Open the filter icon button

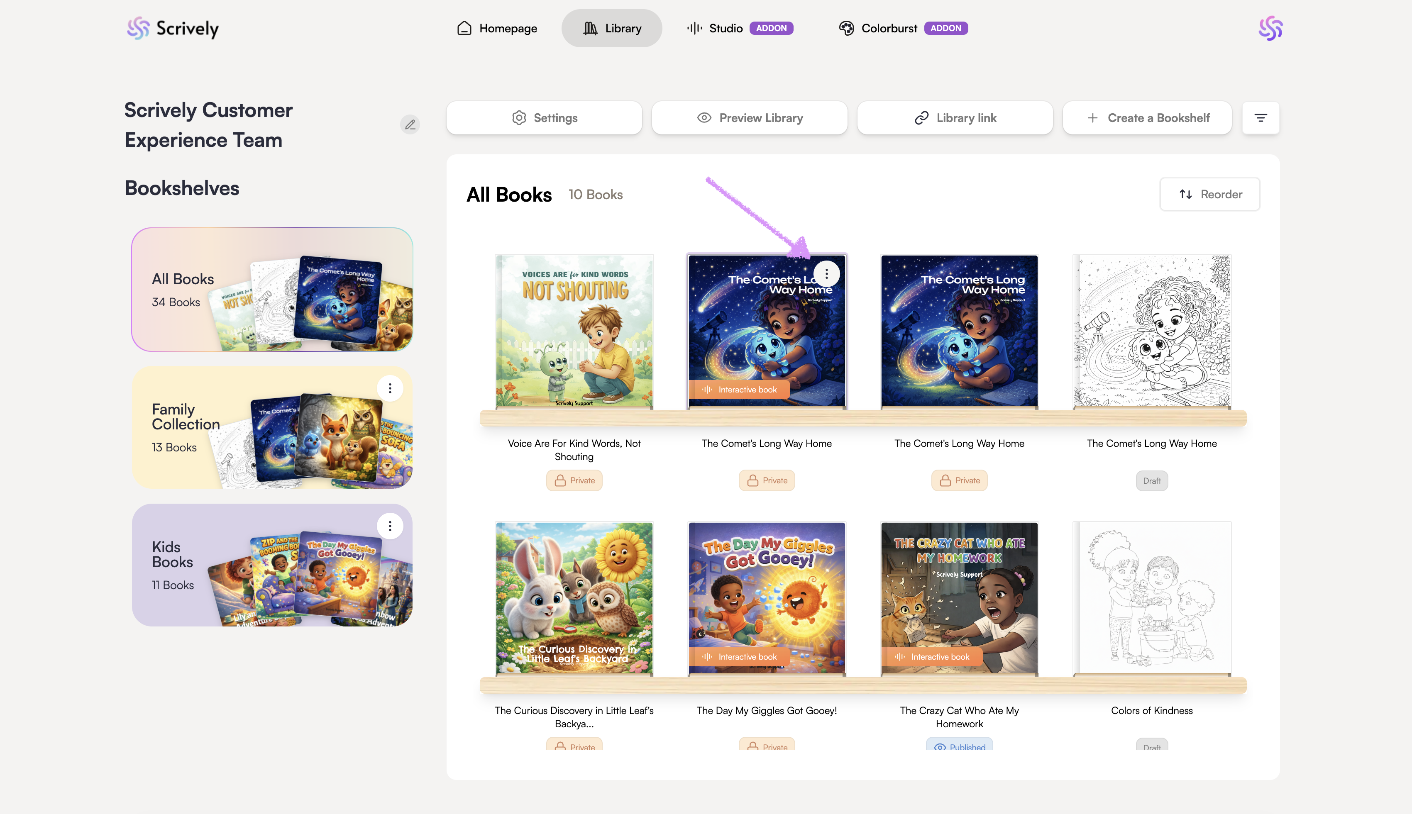click(x=1261, y=118)
